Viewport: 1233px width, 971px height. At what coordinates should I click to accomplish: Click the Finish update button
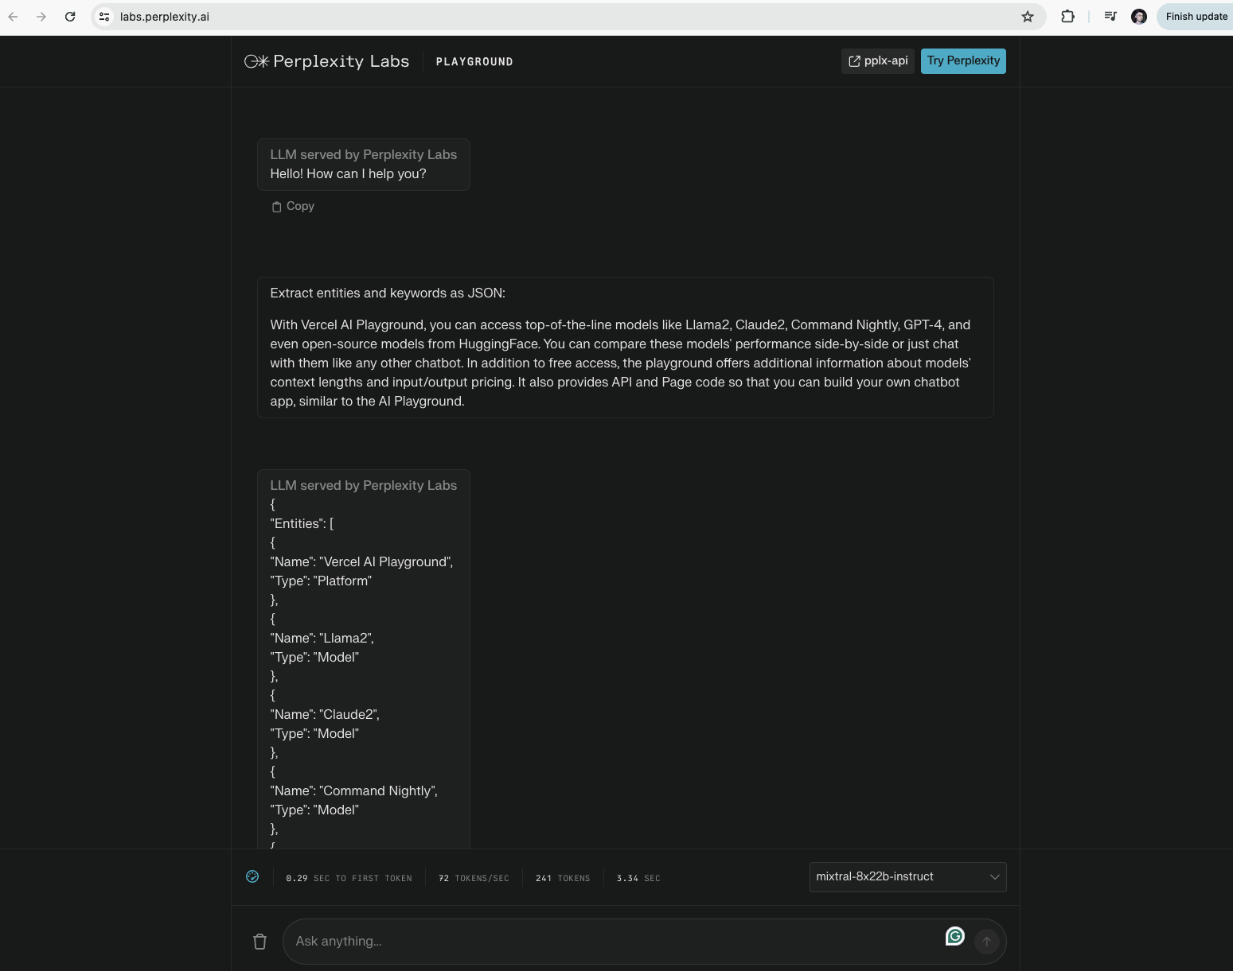1196,17
